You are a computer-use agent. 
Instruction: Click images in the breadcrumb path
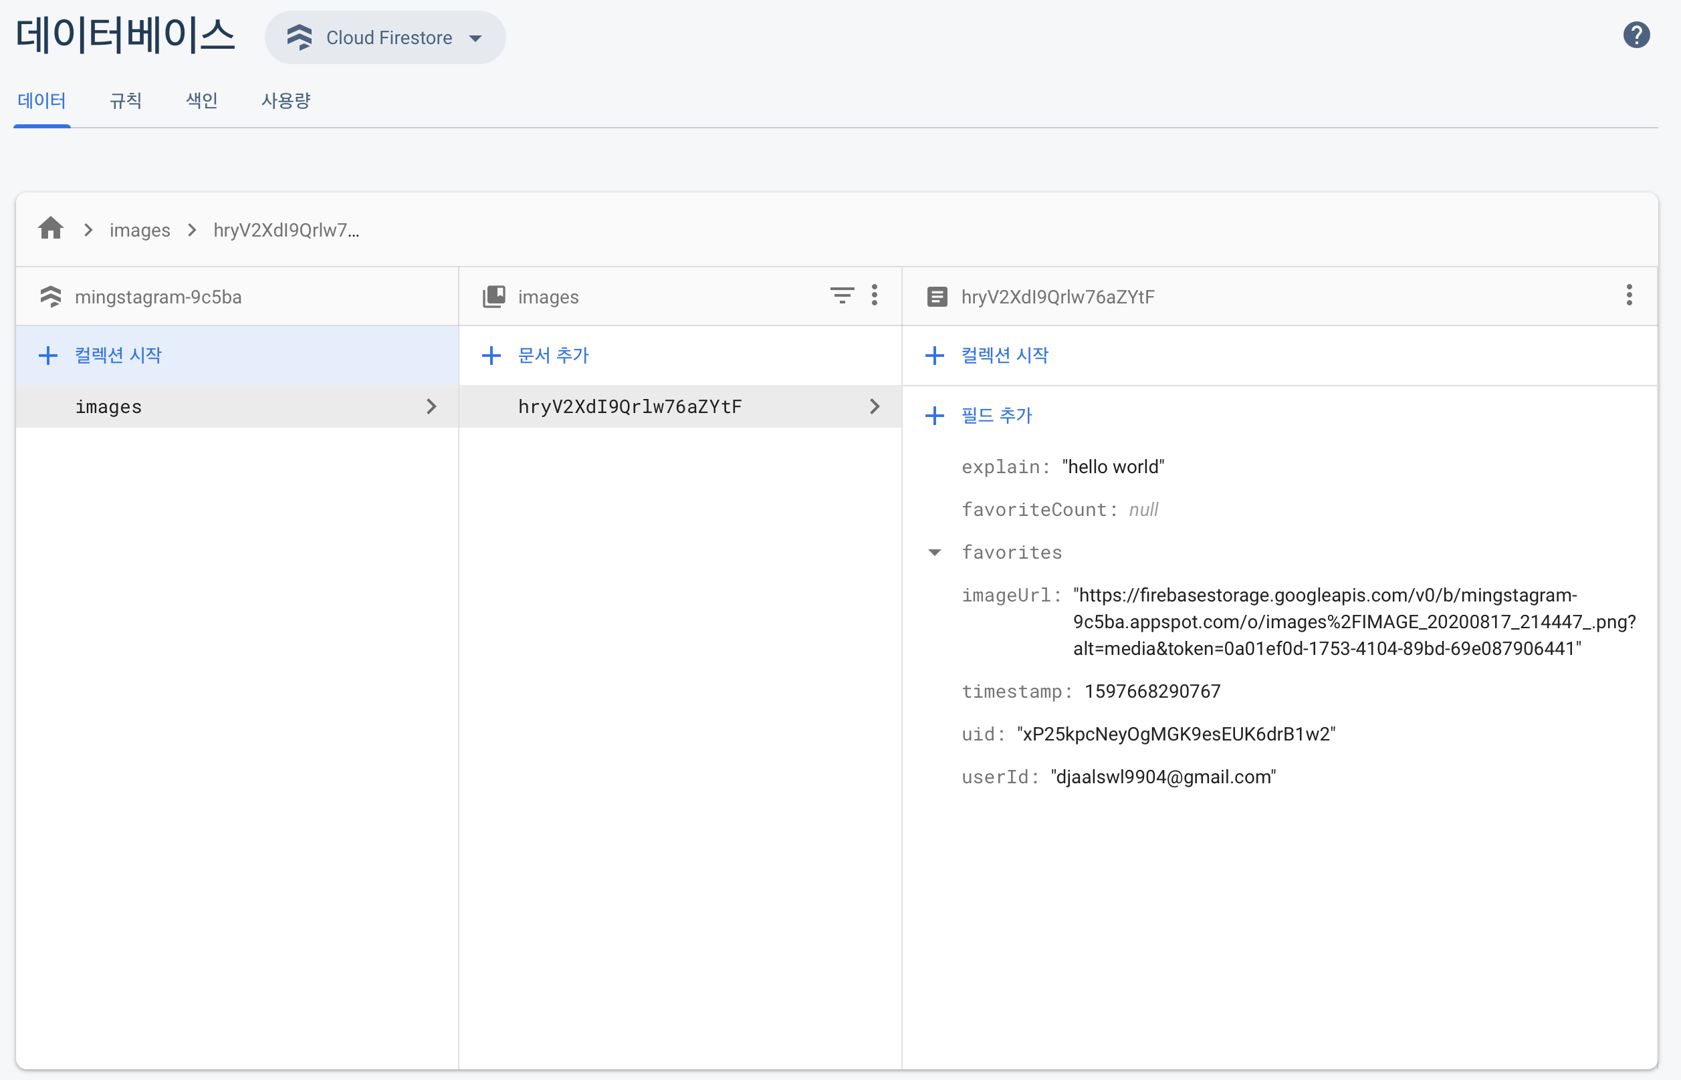tap(140, 230)
